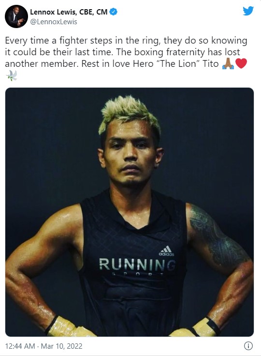The width and height of the screenshot is (261, 356).
Task: Click the red heart emoji
Action: tap(241, 63)
